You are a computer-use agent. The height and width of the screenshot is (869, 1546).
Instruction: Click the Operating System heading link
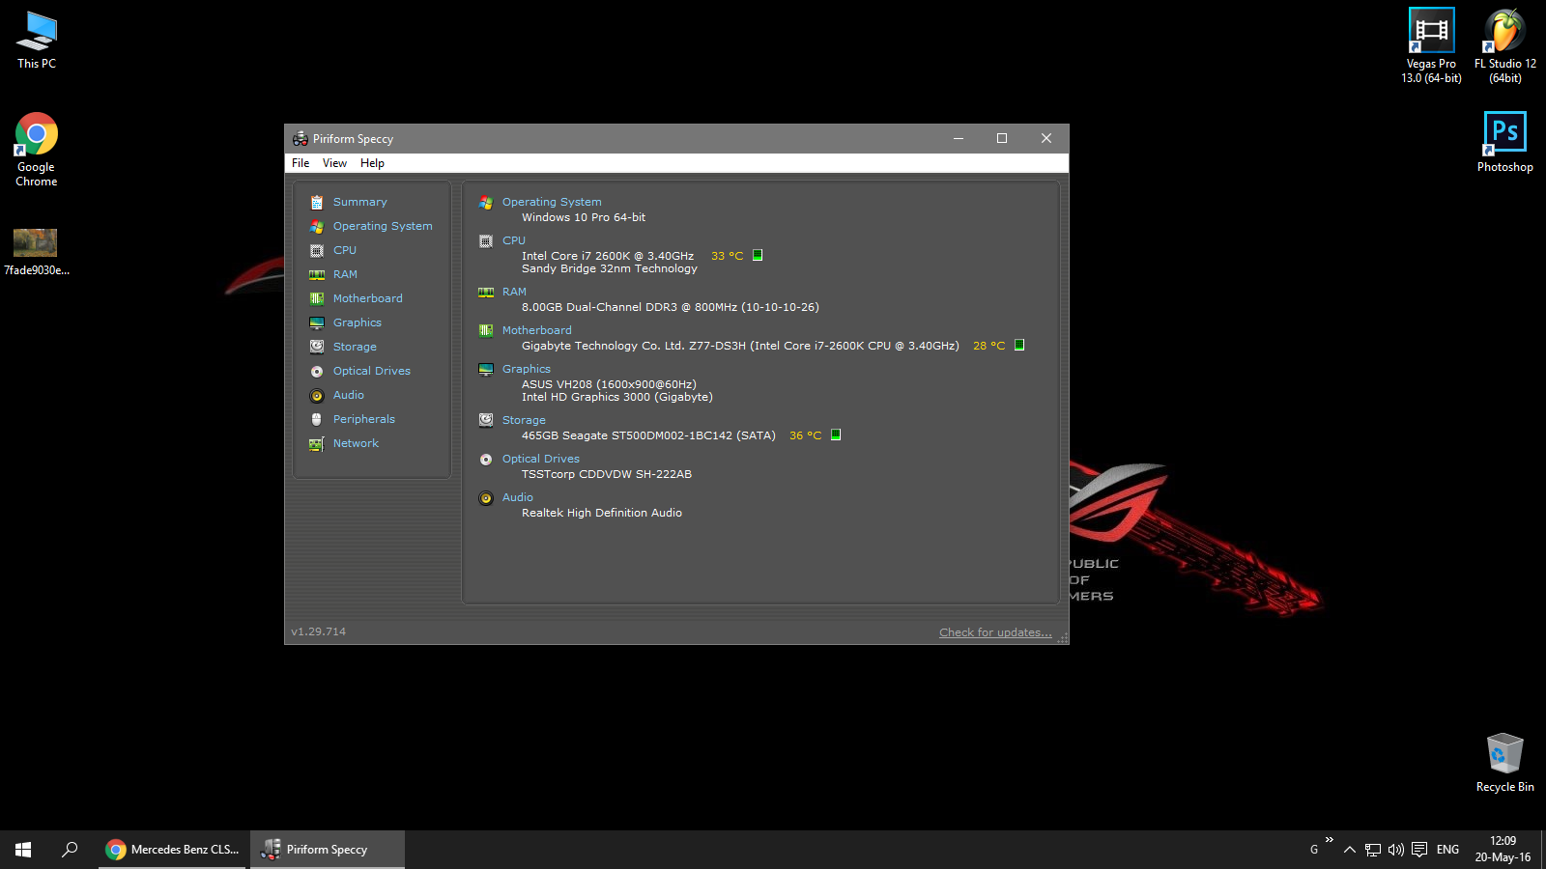click(x=551, y=202)
